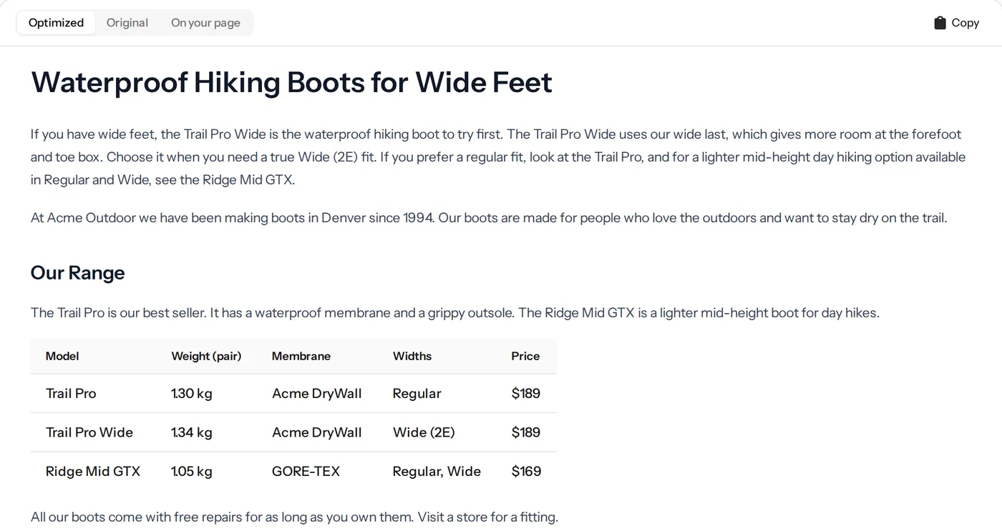Click the 1.34 kg weight cell
Viewport: 1002px width, 531px height.
[192, 432]
